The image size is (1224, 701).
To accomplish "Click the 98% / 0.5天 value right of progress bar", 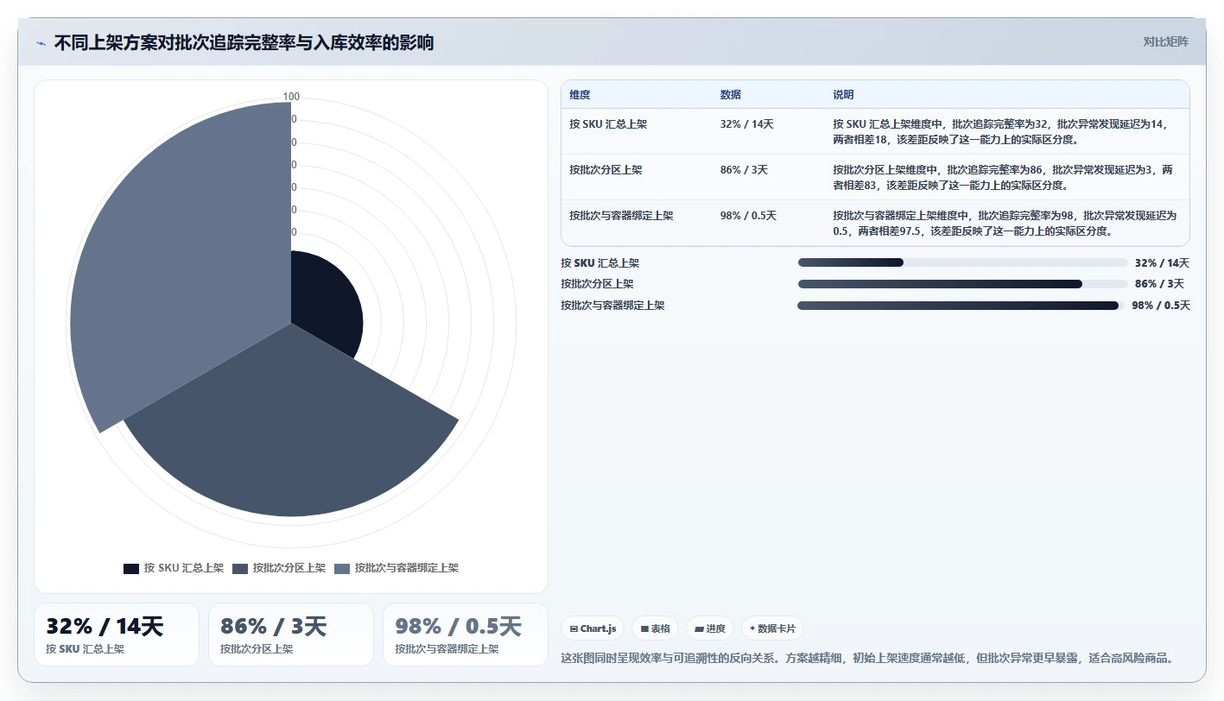I will [1161, 306].
